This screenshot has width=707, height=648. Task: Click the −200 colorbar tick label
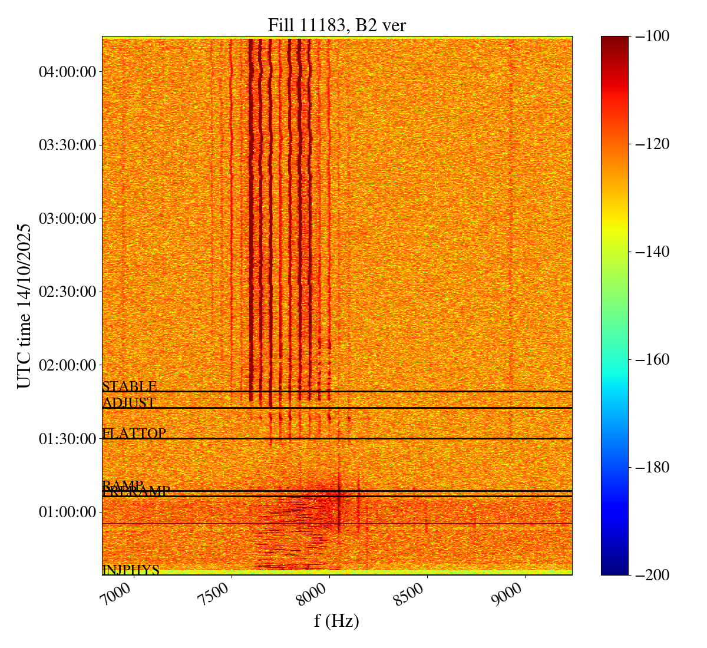(x=651, y=575)
